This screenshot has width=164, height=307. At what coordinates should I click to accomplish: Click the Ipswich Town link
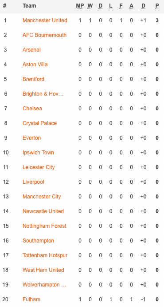tap(38, 153)
